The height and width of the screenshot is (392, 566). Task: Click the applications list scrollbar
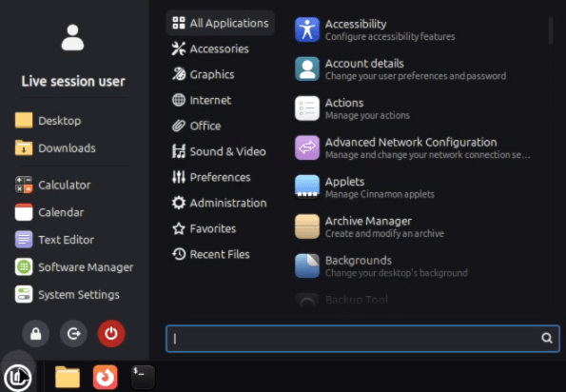pos(551,30)
